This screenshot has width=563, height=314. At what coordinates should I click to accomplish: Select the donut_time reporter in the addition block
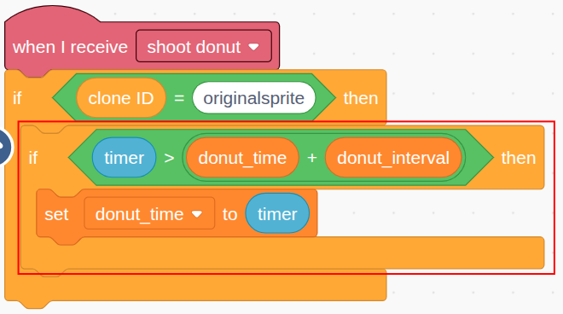click(x=242, y=158)
